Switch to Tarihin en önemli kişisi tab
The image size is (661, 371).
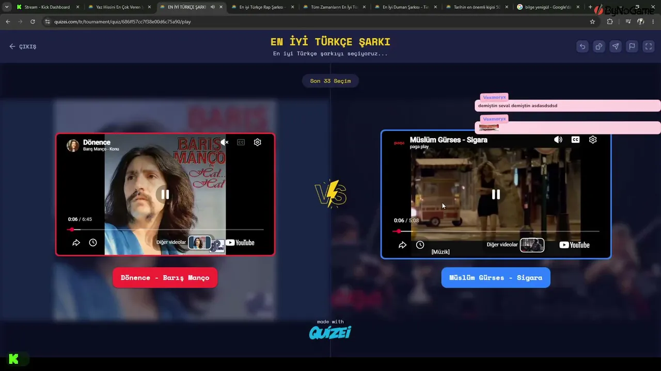coord(478,7)
